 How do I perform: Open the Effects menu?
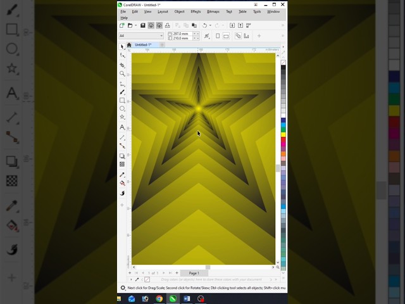point(196,11)
